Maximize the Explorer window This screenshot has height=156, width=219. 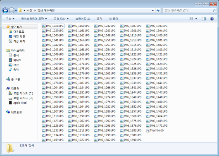206,4
